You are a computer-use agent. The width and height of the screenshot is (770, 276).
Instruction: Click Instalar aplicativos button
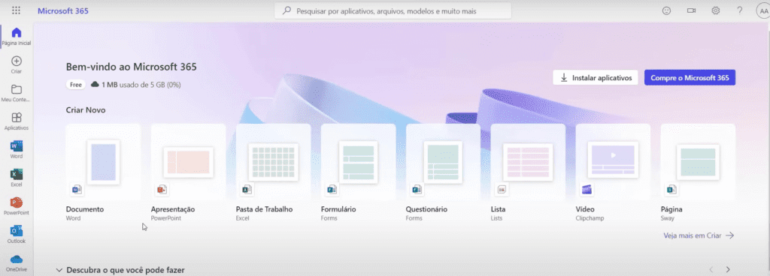pyautogui.click(x=596, y=77)
